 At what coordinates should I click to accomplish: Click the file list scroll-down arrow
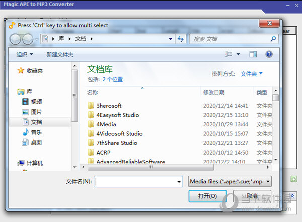tap(276, 160)
